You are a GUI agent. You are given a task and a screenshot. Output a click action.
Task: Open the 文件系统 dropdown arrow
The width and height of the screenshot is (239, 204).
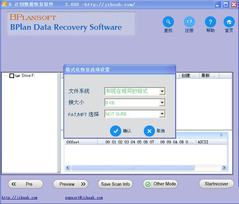162,91
